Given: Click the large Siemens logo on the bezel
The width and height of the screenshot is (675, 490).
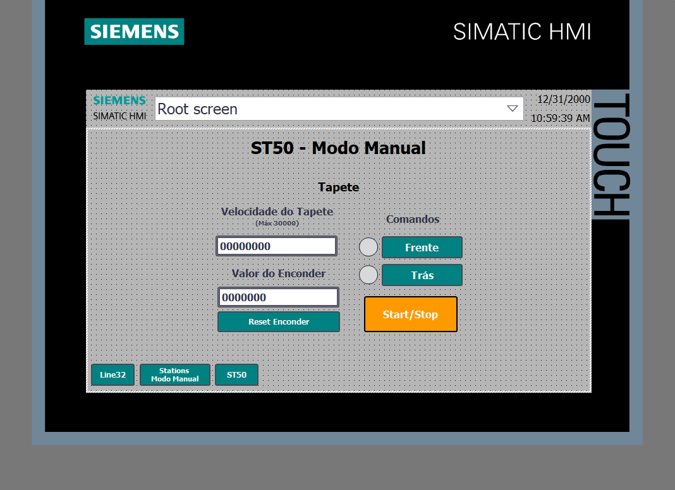Looking at the screenshot, I should pos(135,32).
